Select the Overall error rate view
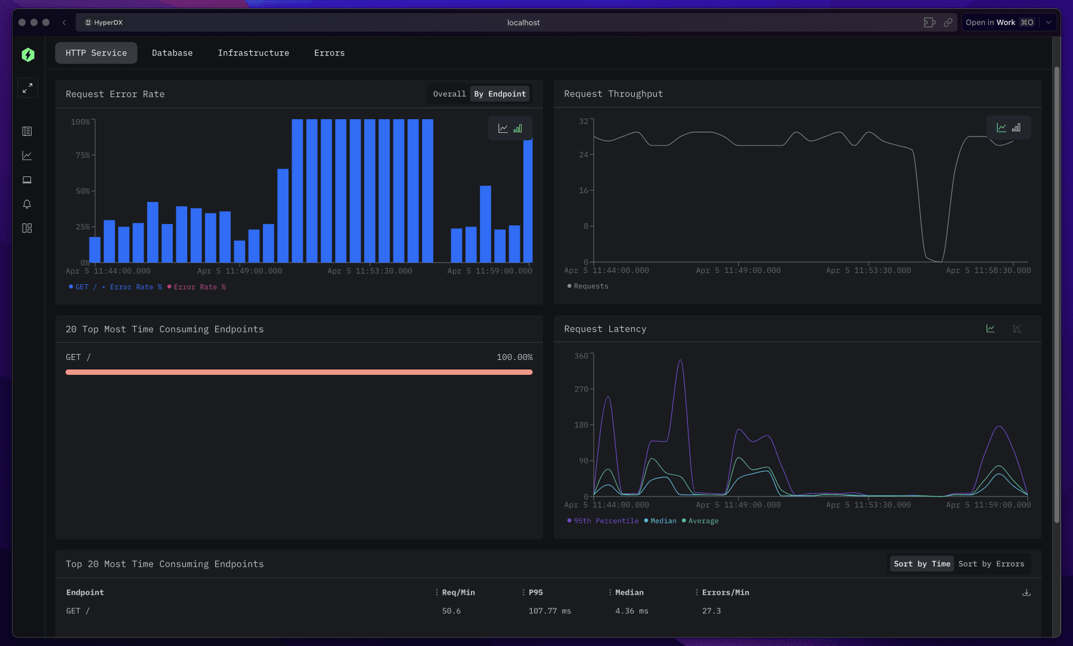 point(449,94)
